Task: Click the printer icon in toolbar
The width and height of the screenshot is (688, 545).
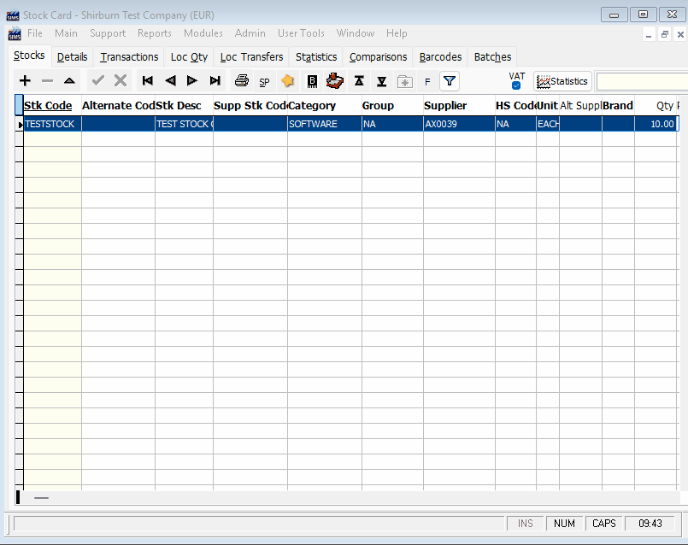Action: click(x=242, y=81)
